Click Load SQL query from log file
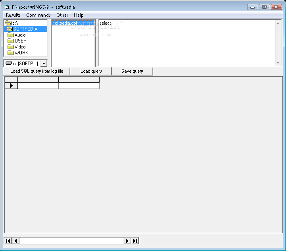Screen dimensions: 286x251 pyautogui.click(x=36, y=71)
